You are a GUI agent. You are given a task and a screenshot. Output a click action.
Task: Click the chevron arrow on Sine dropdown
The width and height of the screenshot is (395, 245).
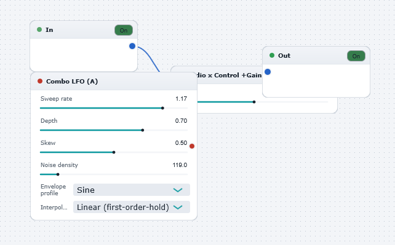[x=178, y=190]
